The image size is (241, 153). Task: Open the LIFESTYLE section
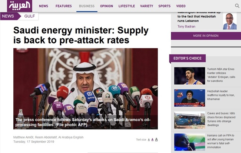pos(127,6)
